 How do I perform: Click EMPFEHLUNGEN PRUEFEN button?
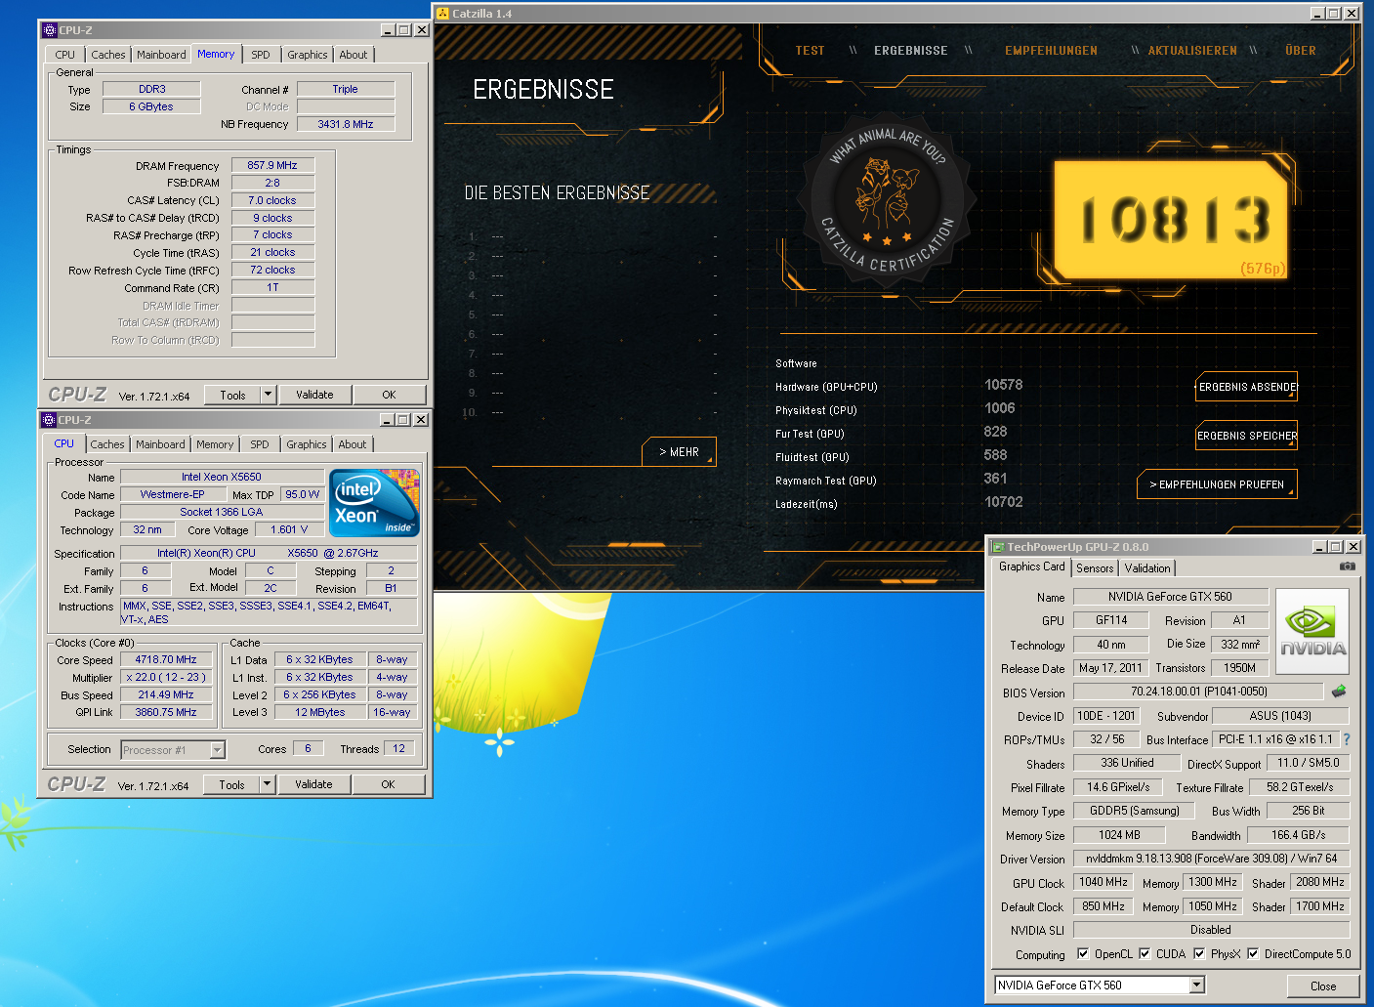tap(1217, 484)
